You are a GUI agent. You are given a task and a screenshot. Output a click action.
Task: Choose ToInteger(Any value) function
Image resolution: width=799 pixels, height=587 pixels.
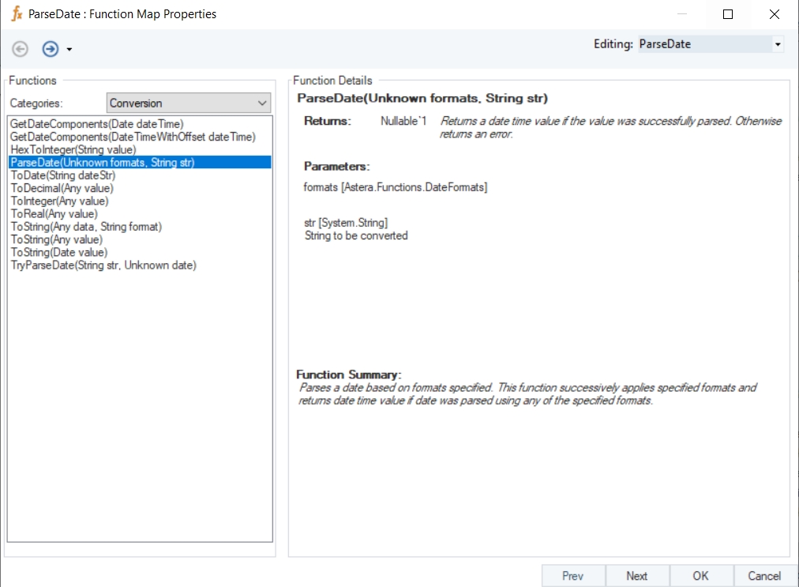[59, 201]
